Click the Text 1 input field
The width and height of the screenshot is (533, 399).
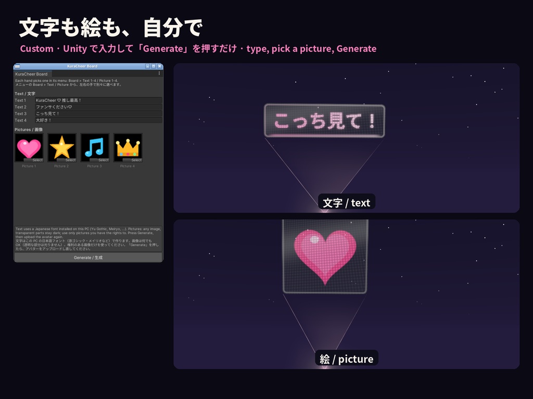tap(98, 100)
